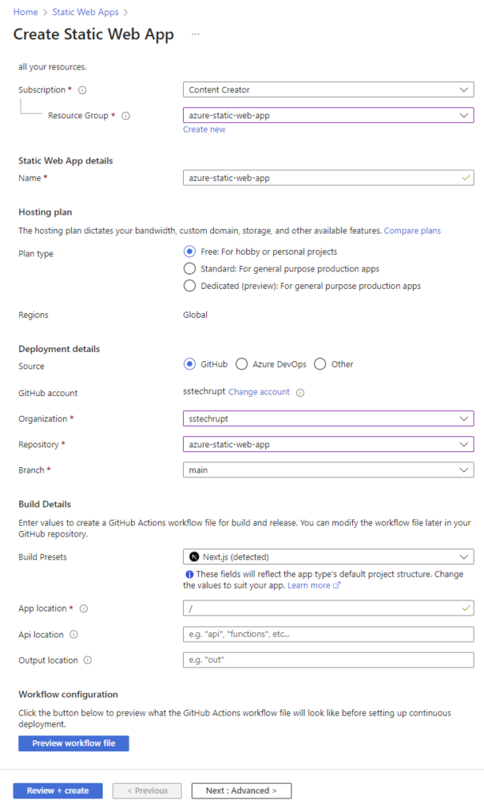Image resolution: width=484 pixels, height=808 pixels.
Task: Navigate to Static Web Apps breadcrumb
Action: [x=85, y=12]
